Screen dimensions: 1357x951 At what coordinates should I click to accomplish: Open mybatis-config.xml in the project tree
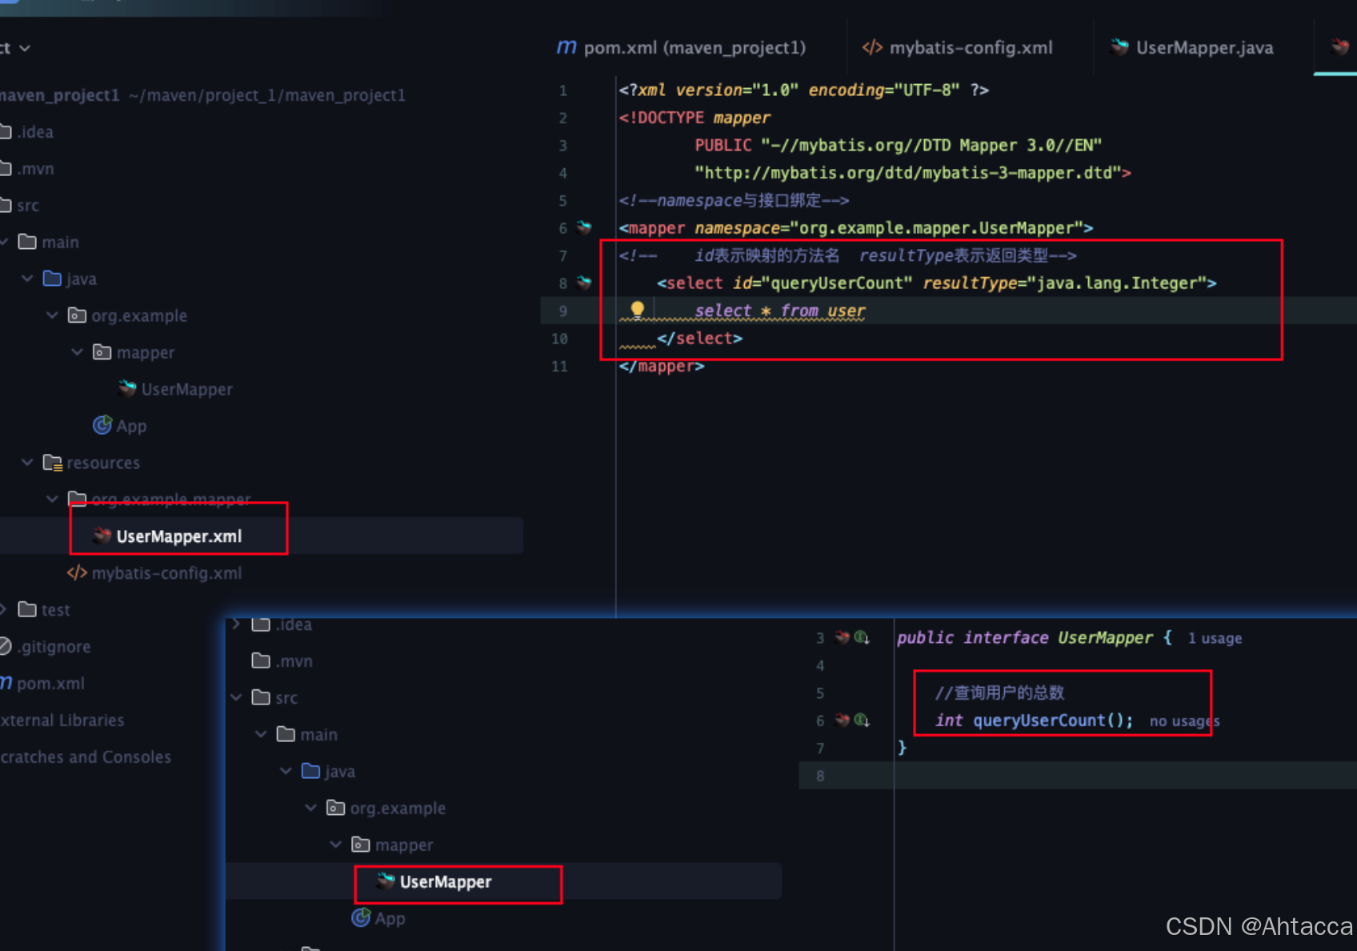[x=166, y=573]
